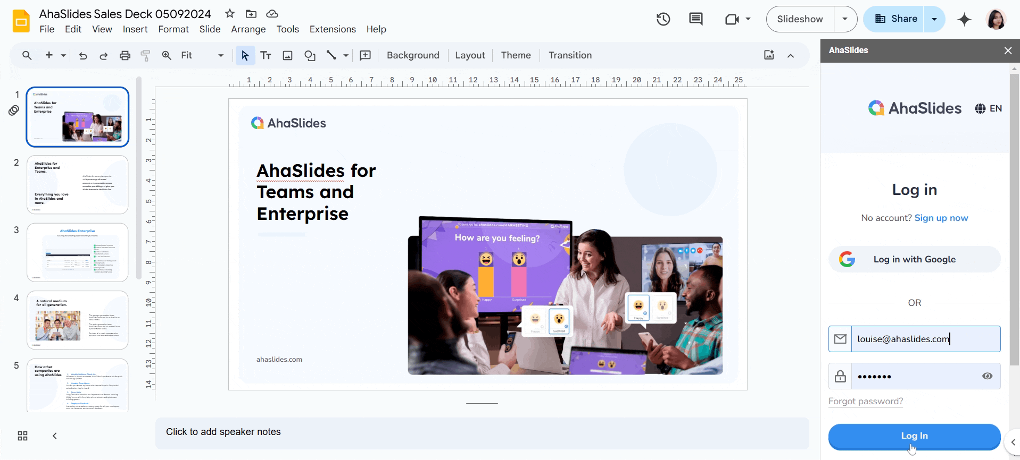Redo the last action
This screenshot has height=460, width=1020.
[x=104, y=55]
